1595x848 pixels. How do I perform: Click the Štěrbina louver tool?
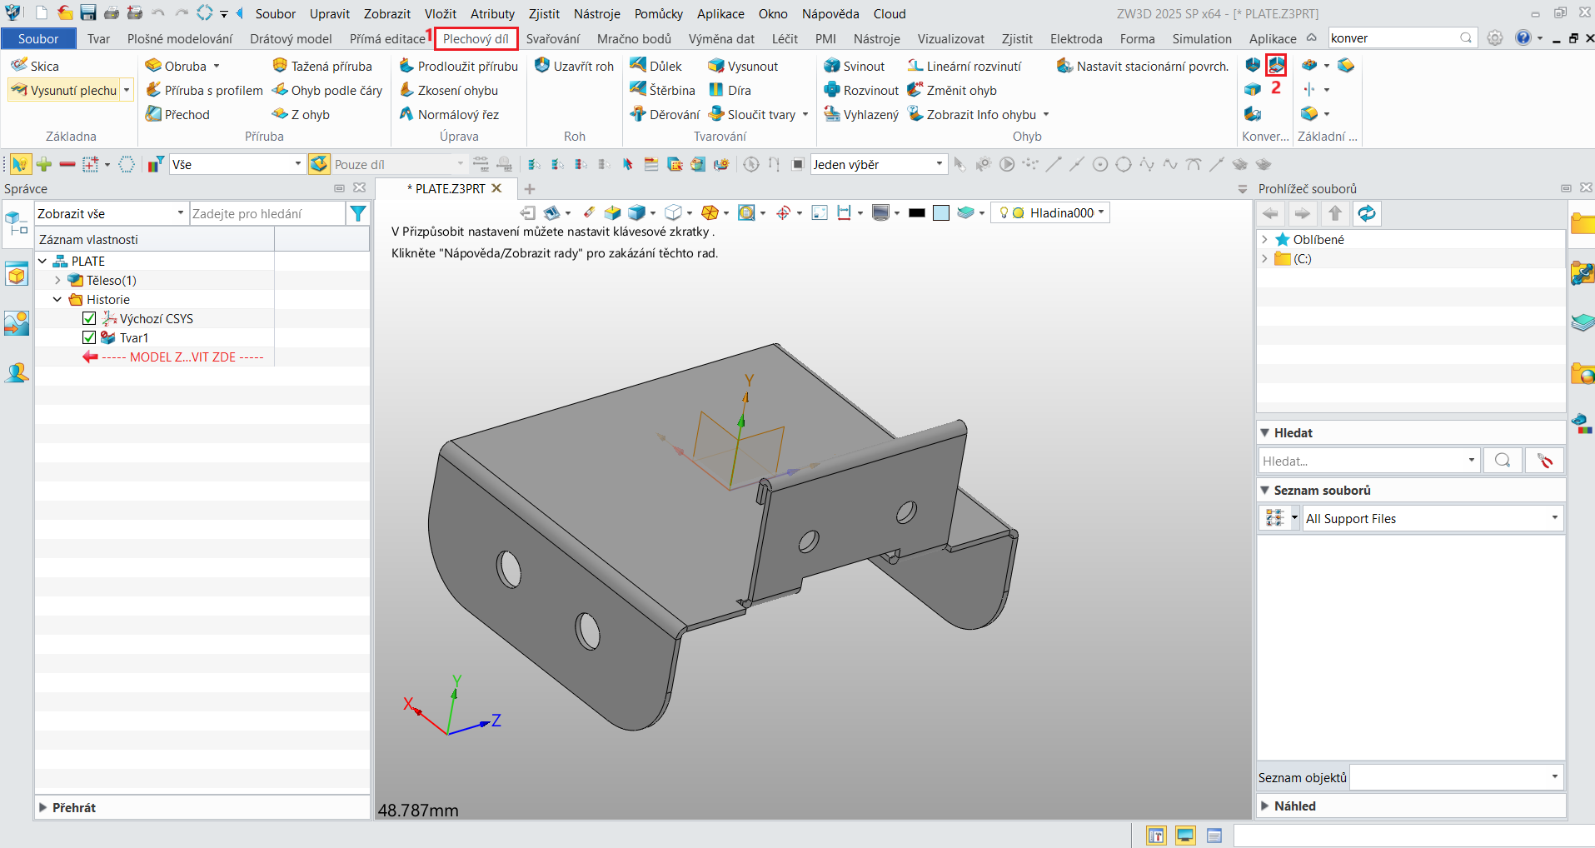[x=663, y=90]
